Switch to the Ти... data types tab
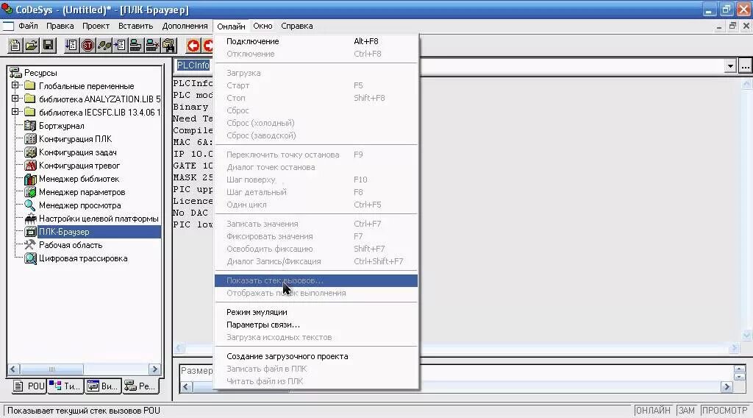Viewport: 753px width, 418px height. pyautogui.click(x=65, y=386)
